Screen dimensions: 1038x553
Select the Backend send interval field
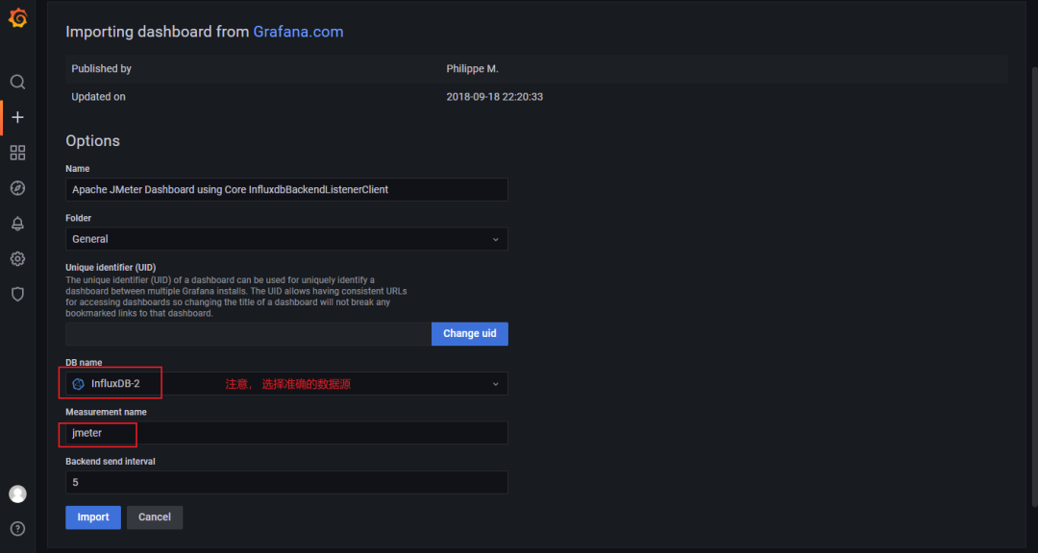[285, 481]
